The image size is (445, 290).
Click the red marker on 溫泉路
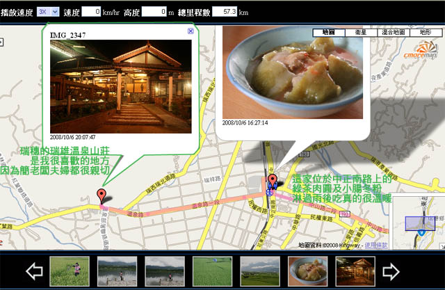pos(102,196)
